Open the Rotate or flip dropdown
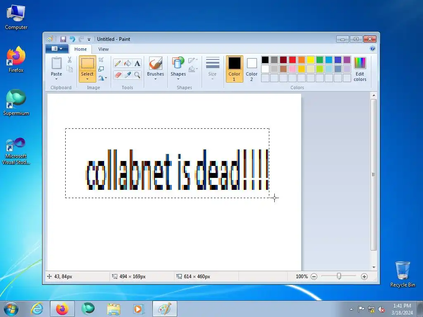The image size is (423, 317). [x=102, y=78]
